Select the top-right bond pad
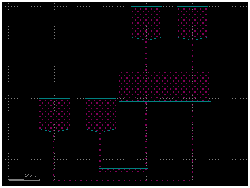 coord(193,21)
